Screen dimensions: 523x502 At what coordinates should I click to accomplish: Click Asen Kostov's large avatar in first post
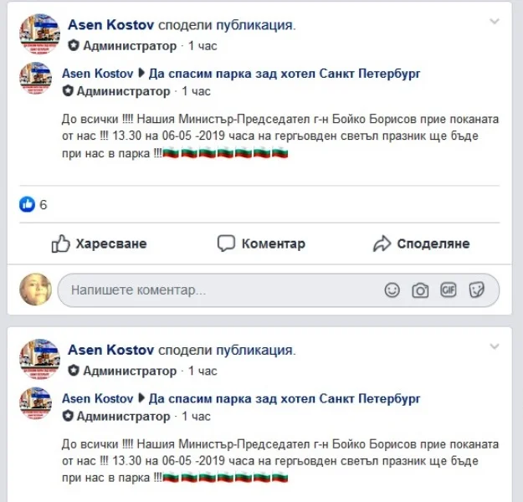pyautogui.click(x=39, y=33)
